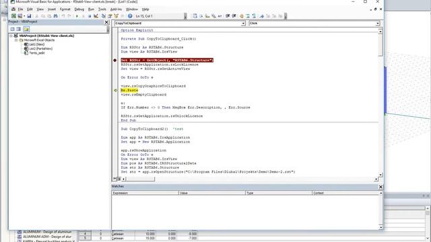This screenshot has width=431, height=242.
Task: Open the Object Browser toolbar icon
Action: tap(117, 16)
